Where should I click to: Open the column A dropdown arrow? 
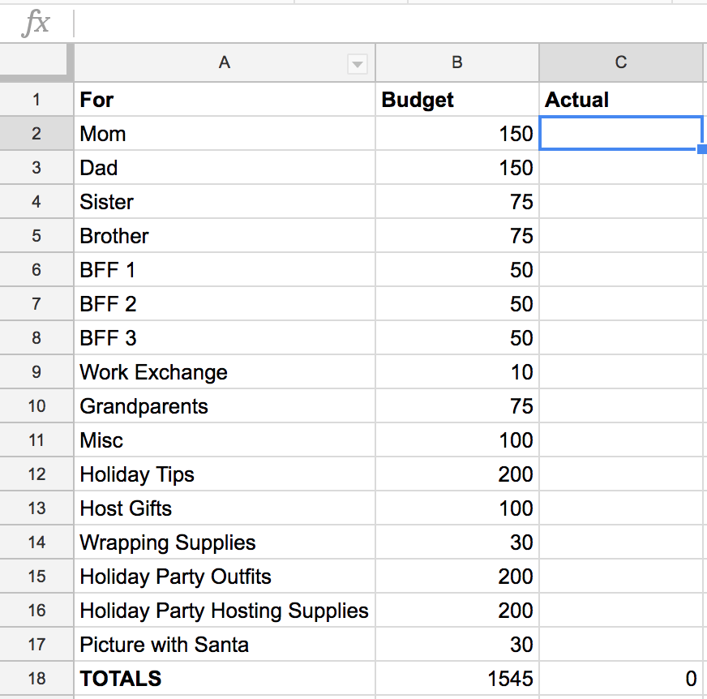pos(357,65)
